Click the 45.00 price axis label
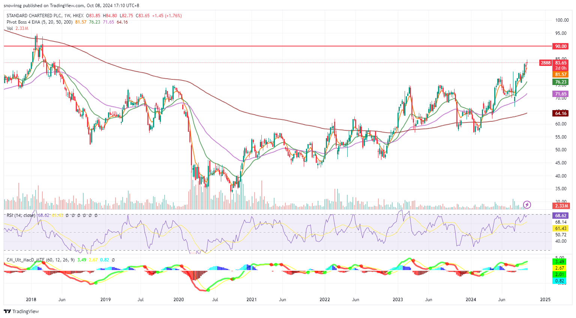576x318 pixels. click(561, 163)
